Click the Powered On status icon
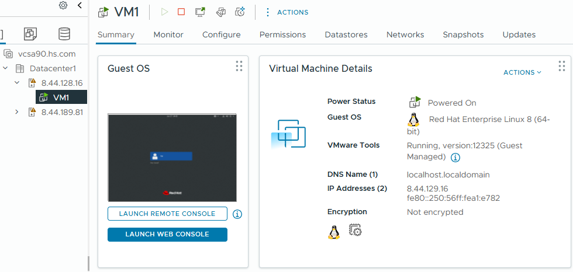 (415, 103)
